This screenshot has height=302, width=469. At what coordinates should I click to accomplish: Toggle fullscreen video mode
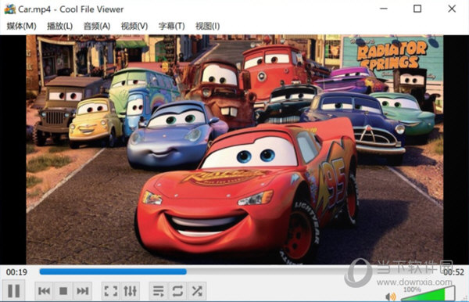click(111, 291)
